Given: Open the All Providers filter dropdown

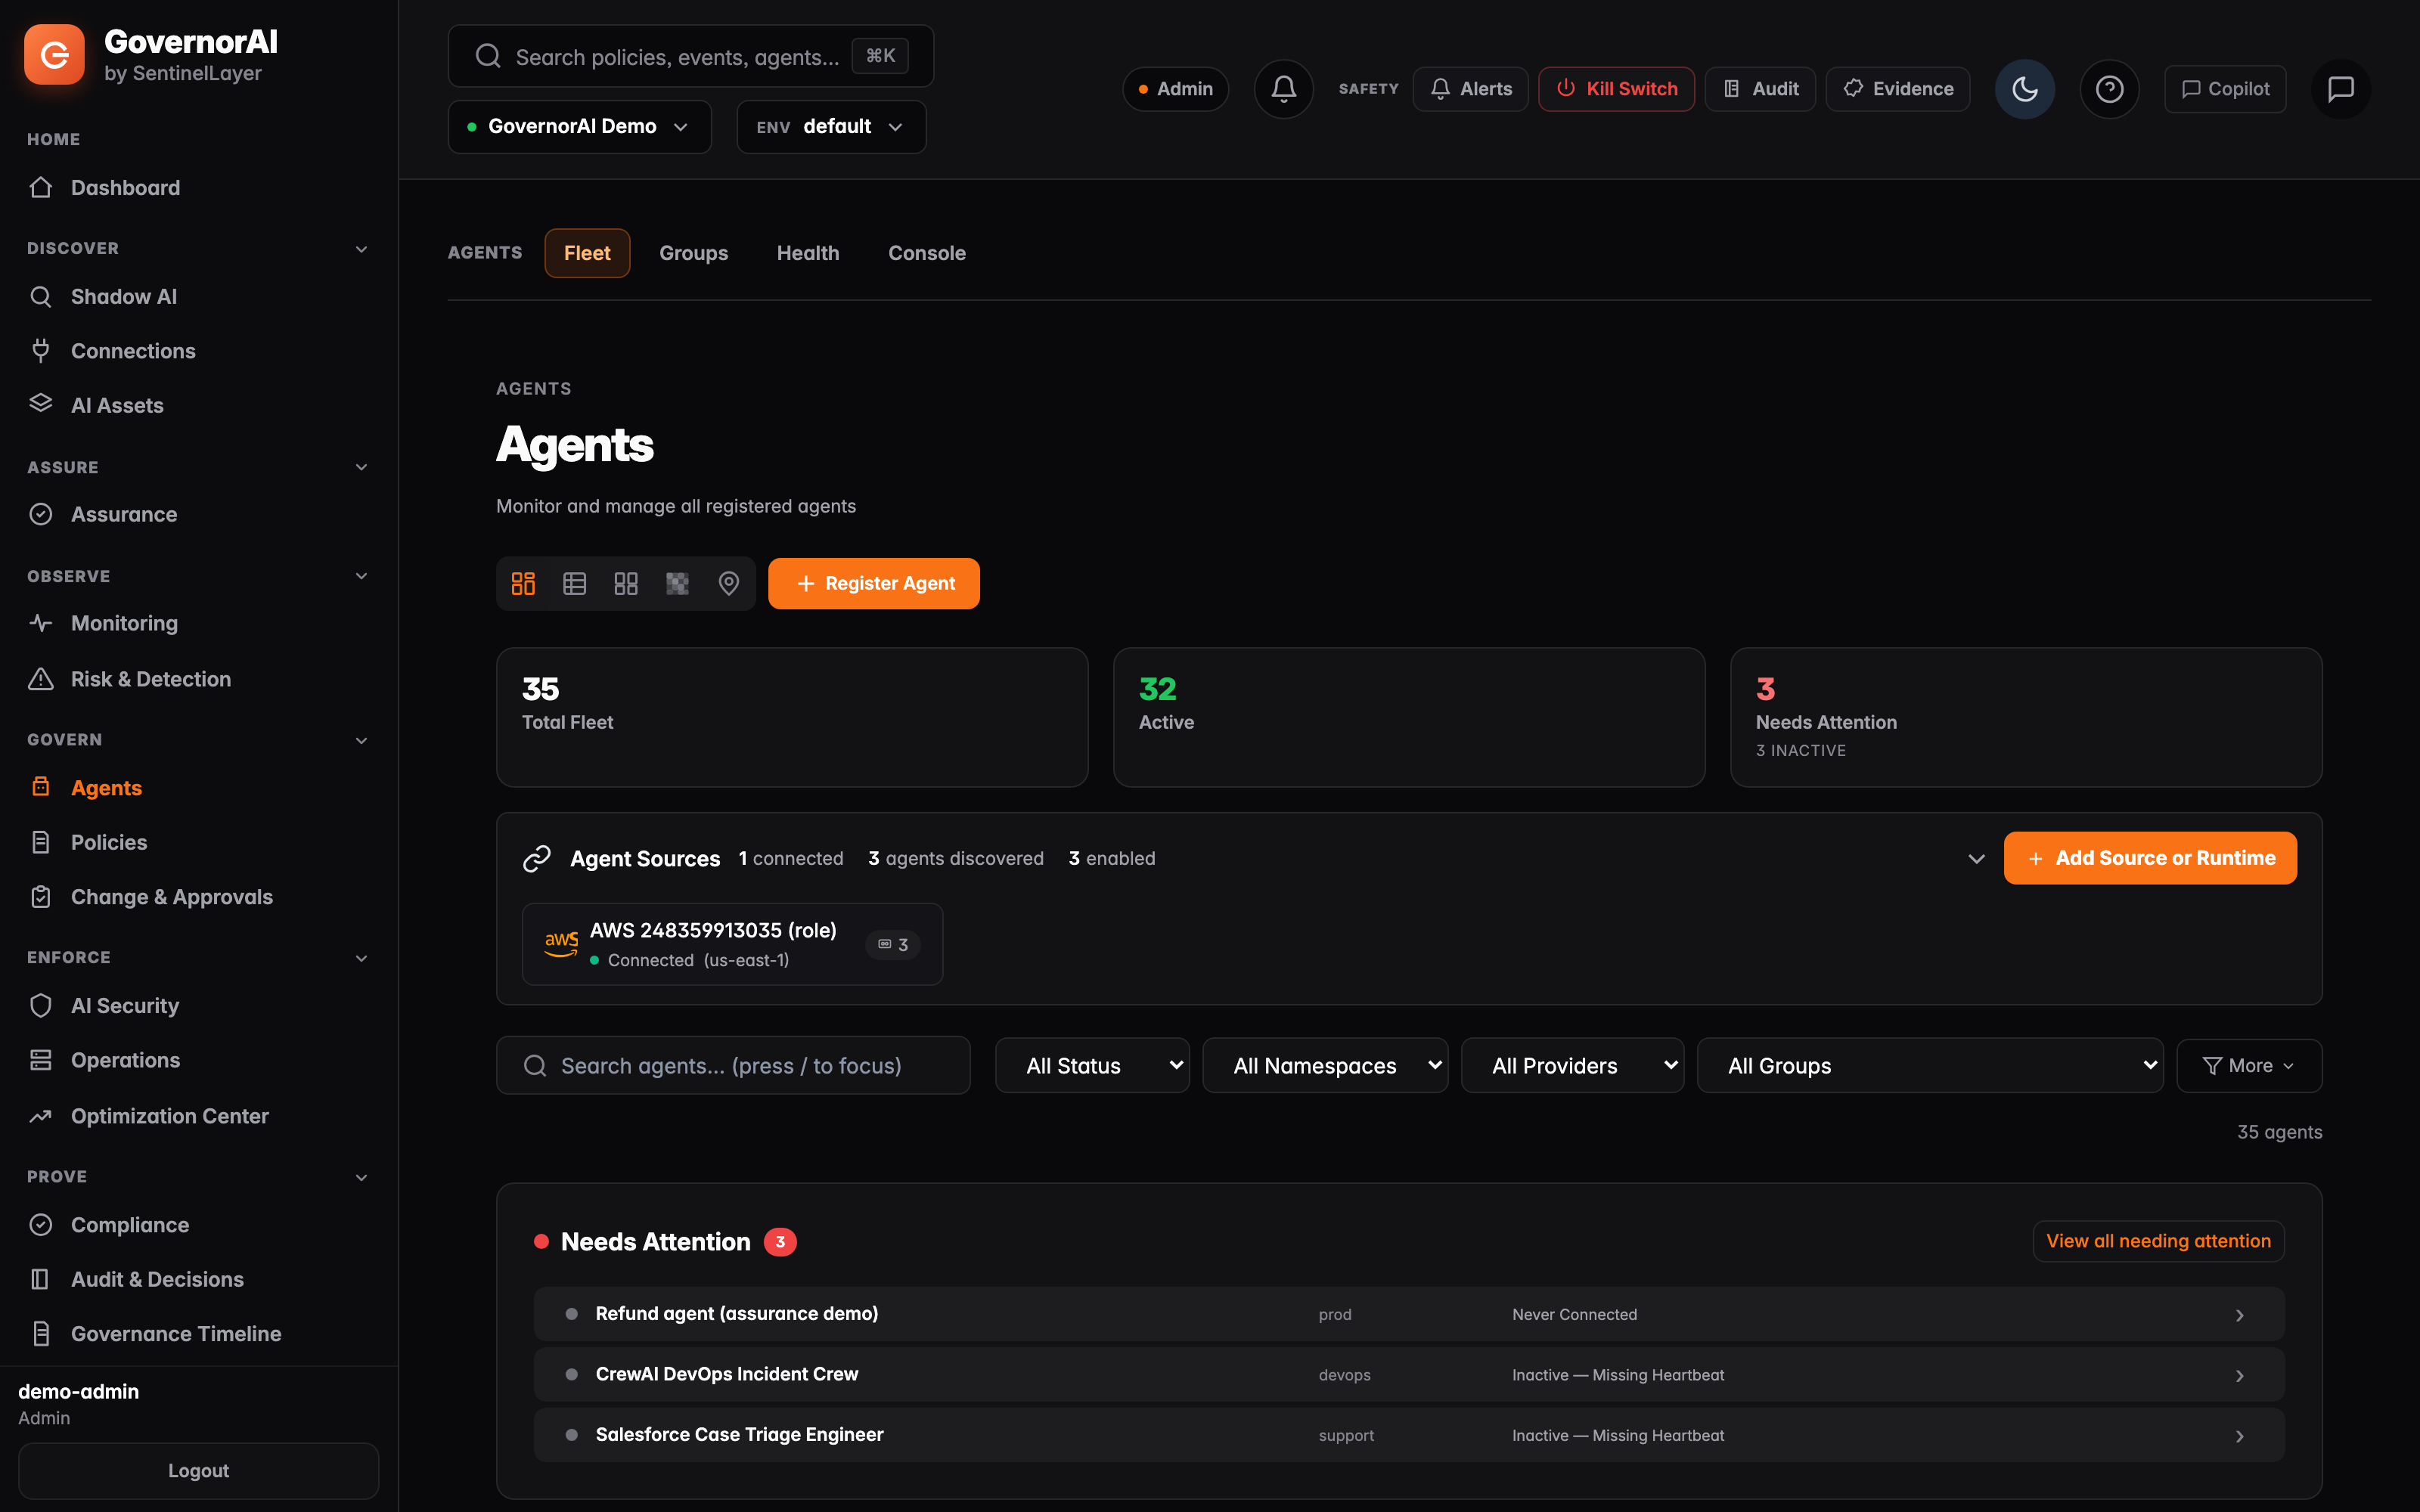Looking at the screenshot, I should (x=1572, y=1066).
